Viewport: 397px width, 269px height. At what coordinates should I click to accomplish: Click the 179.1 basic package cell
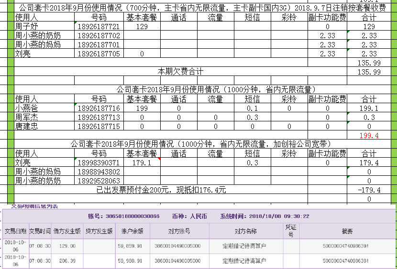[x=142, y=163]
